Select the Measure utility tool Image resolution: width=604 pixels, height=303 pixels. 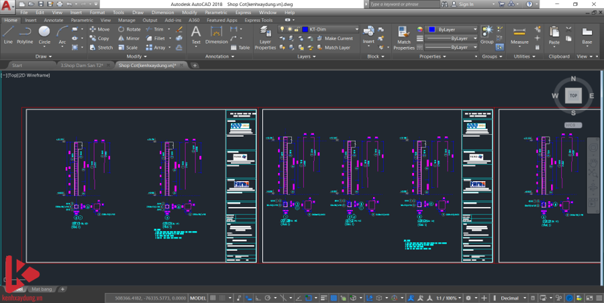pos(519,35)
